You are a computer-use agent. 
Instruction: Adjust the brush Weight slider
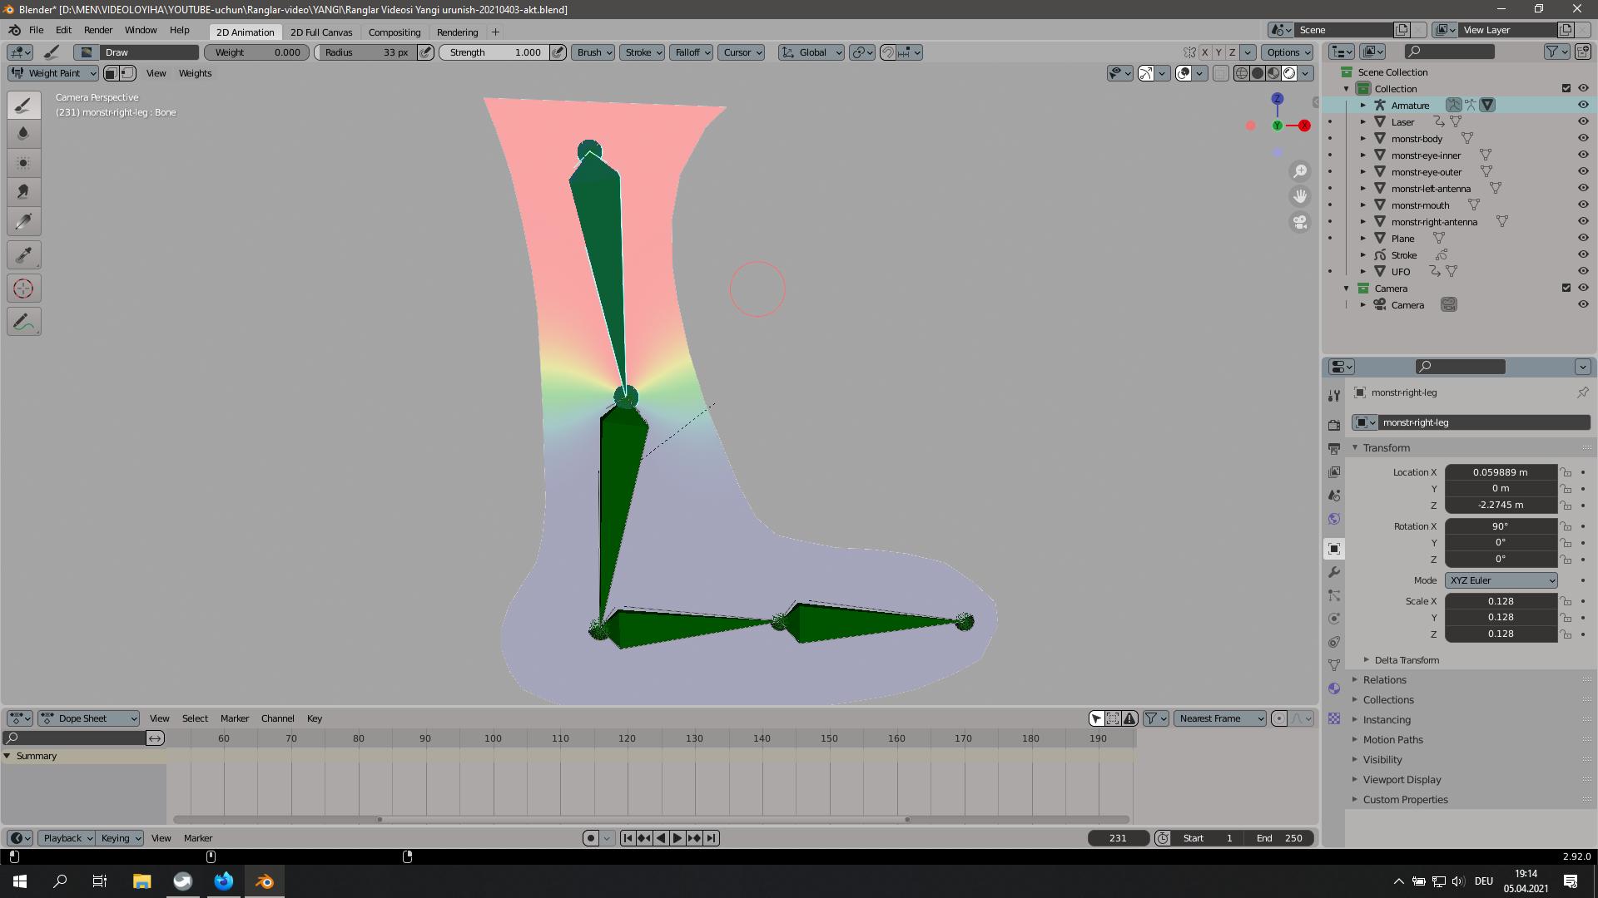(x=257, y=52)
